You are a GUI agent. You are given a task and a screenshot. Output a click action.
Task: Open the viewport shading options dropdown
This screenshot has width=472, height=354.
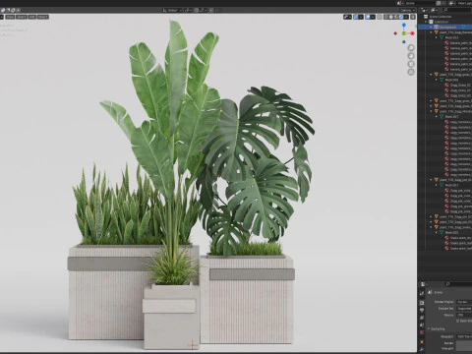pyautogui.click(x=406, y=17)
